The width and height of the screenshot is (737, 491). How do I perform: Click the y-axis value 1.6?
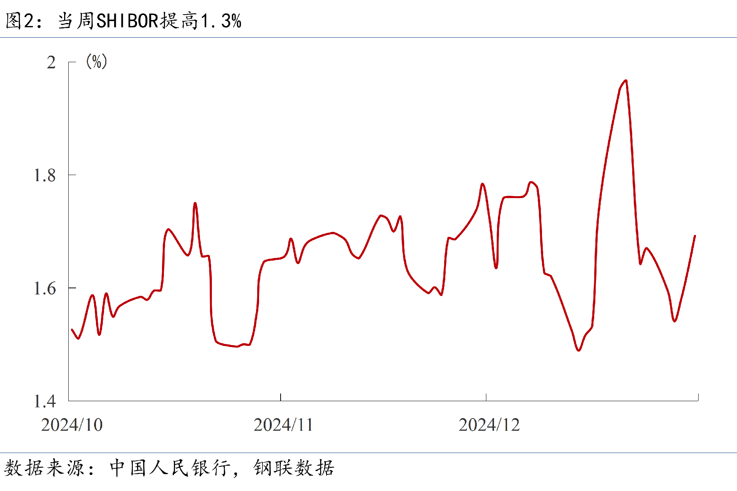[x=45, y=288]
